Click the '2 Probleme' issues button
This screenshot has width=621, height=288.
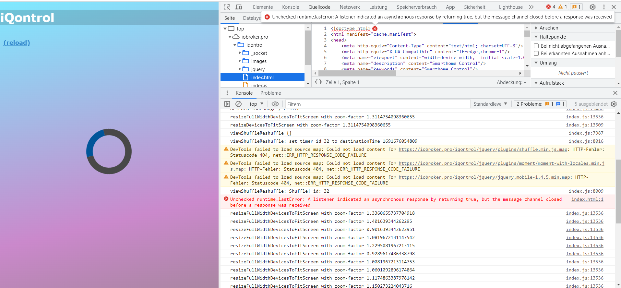click(x=540, y=104)
